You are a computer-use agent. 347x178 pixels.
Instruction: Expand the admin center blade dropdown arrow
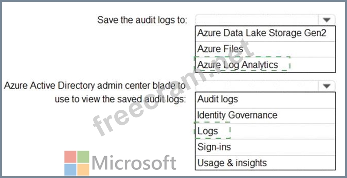(326, 86)
